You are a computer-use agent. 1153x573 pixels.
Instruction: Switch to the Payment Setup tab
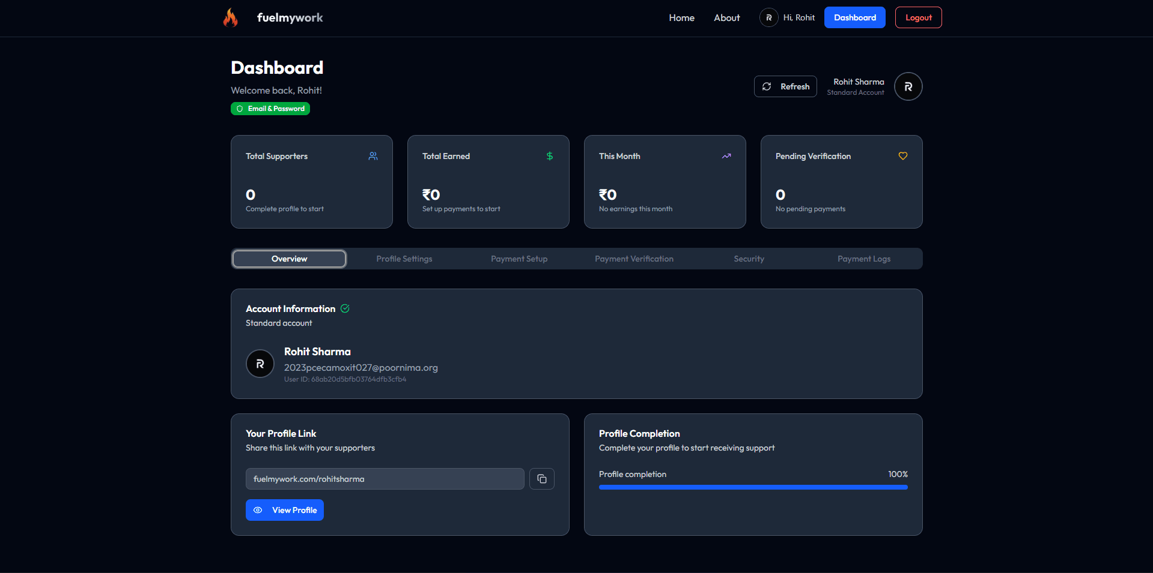click(519, 259)
